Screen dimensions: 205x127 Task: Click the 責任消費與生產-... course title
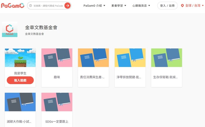92,77
